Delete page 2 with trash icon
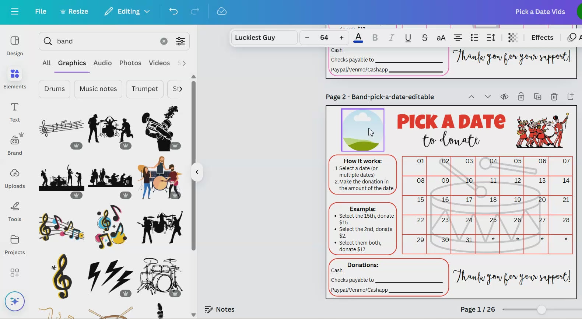 [554, 97]
